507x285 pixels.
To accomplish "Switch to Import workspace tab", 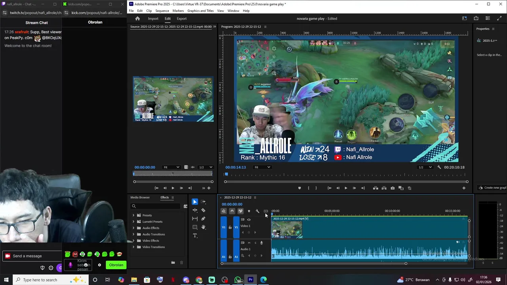I will pos(153,19).
